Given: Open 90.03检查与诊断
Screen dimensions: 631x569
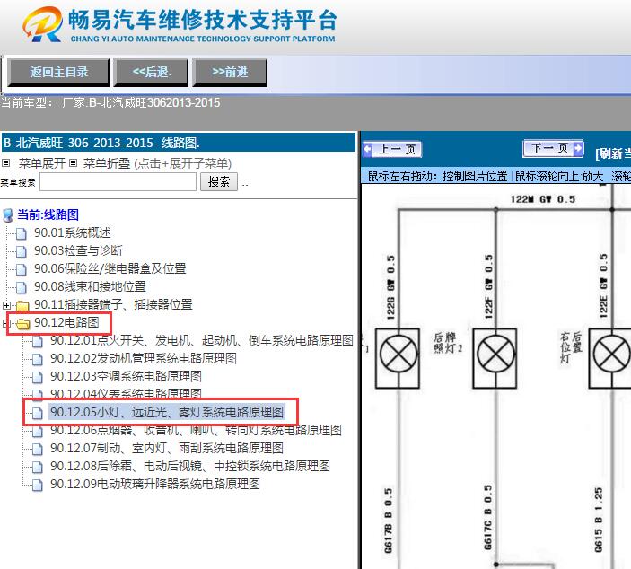Looking at the screenshot, I should click(x=78, y=250).
